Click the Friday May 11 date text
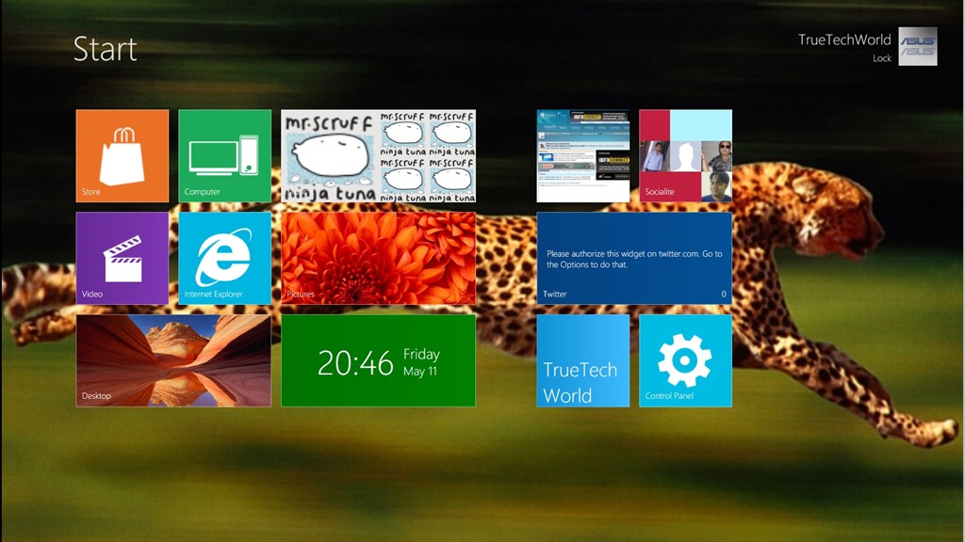The height and width of the screenshot is (542, 965). click(421, 362)
